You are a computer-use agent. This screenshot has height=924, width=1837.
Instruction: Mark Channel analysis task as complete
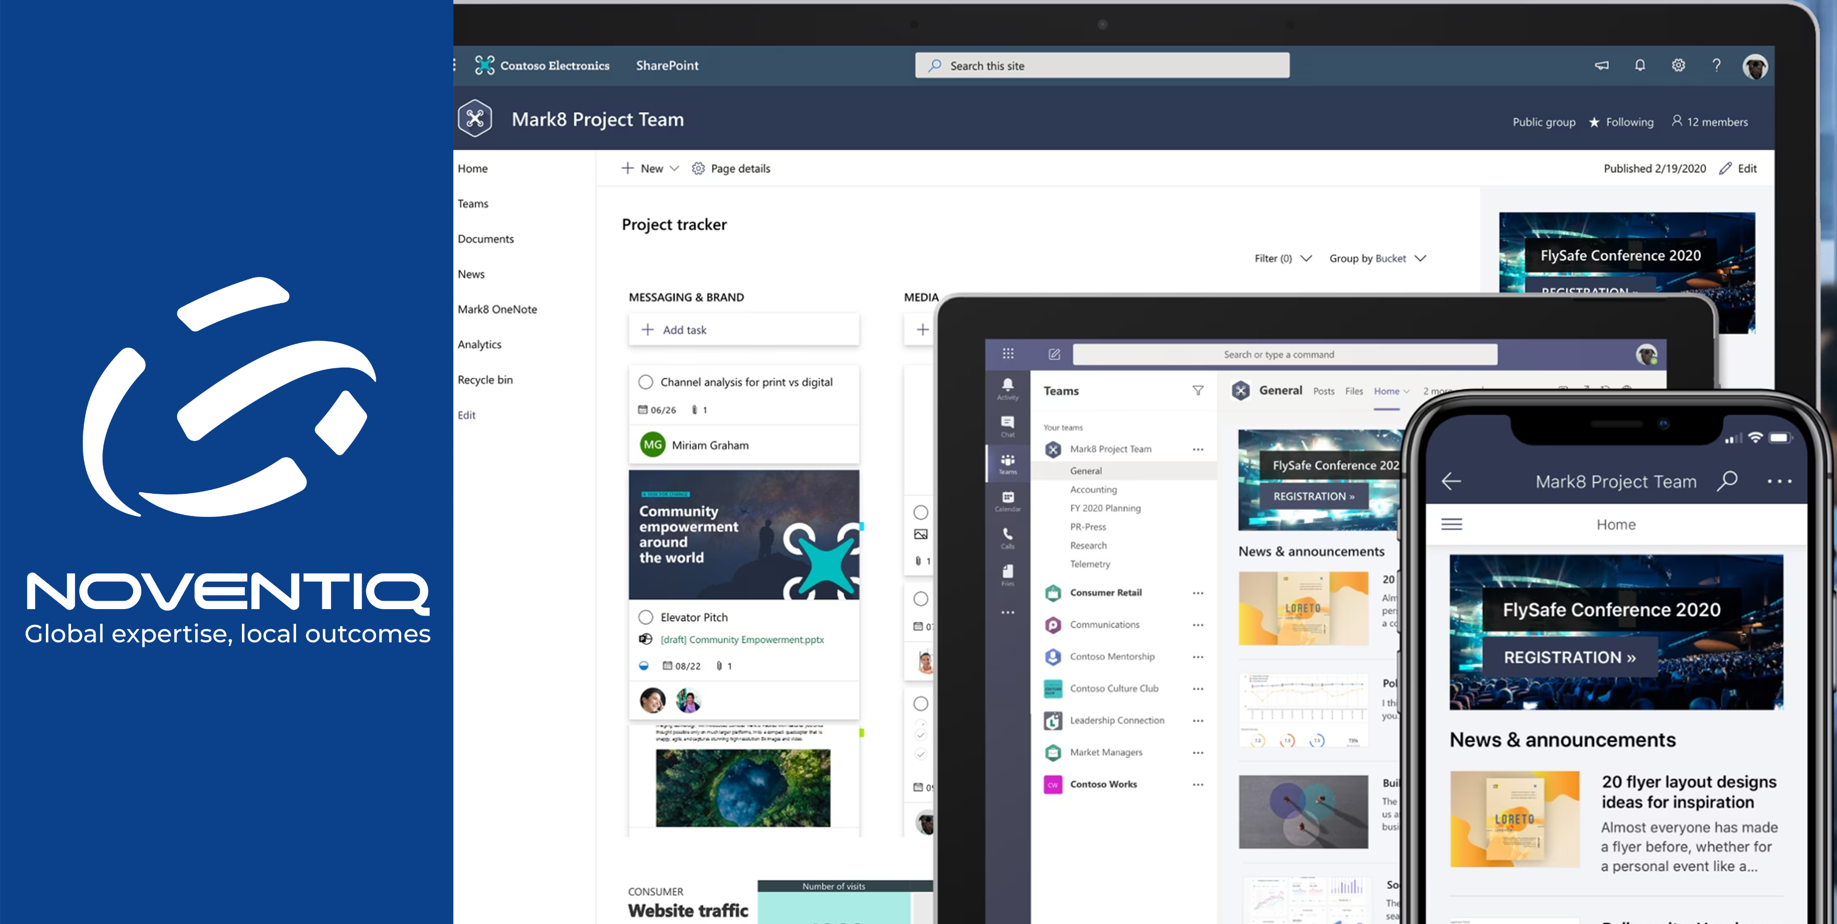pos(646,382)
